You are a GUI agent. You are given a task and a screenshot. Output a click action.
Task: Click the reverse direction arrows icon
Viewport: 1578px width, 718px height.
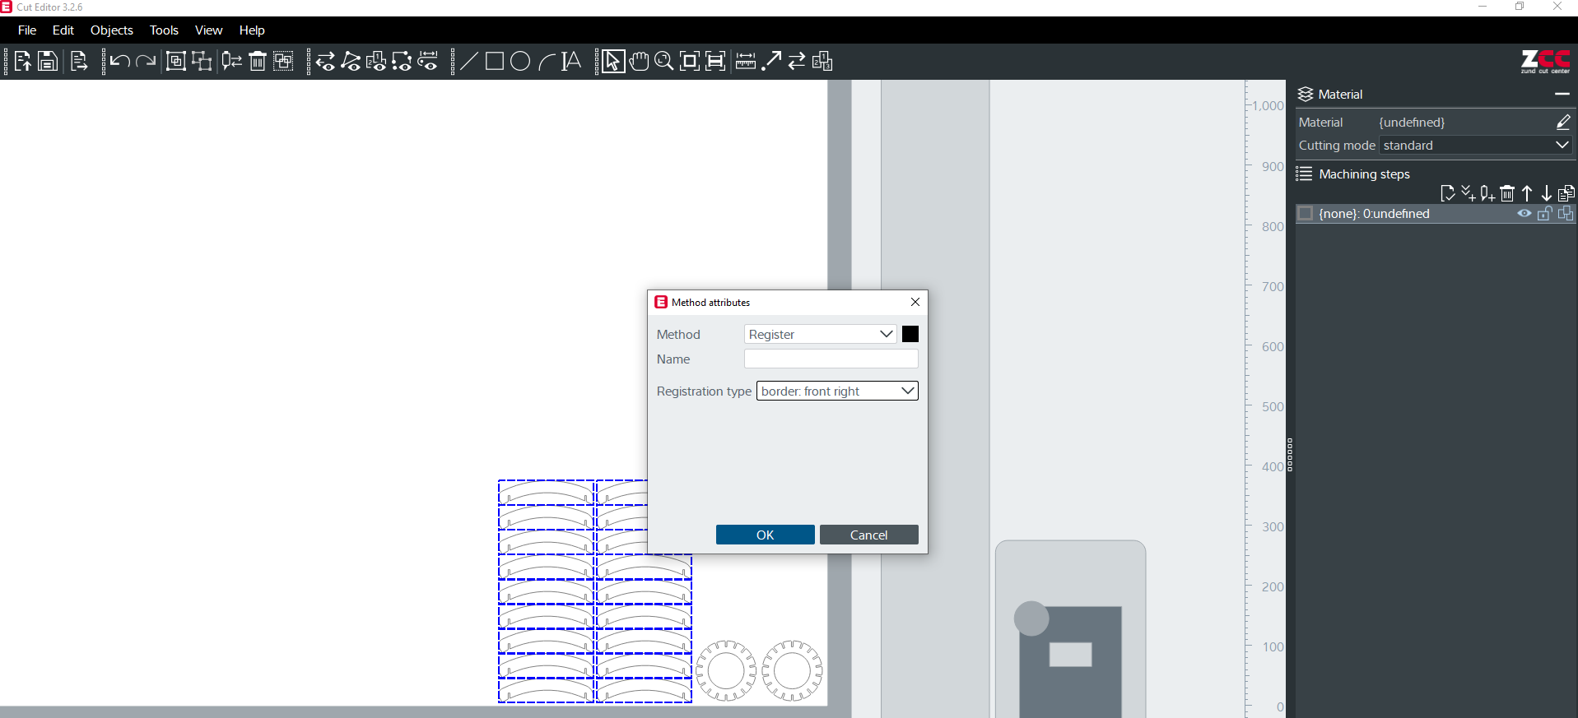point(797,61)
